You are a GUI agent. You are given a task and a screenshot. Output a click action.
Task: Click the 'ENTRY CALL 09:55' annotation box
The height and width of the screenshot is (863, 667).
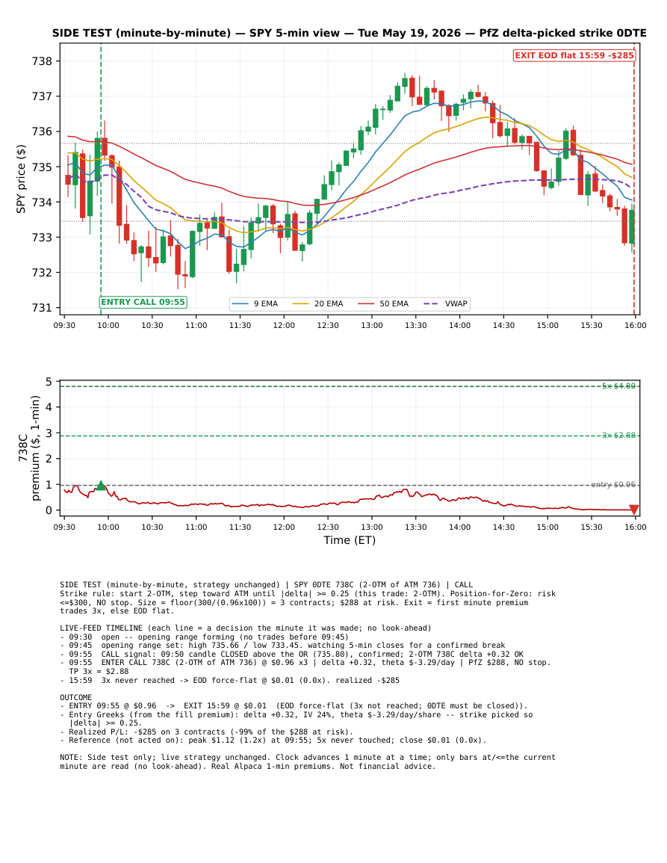tap(143, 302)
